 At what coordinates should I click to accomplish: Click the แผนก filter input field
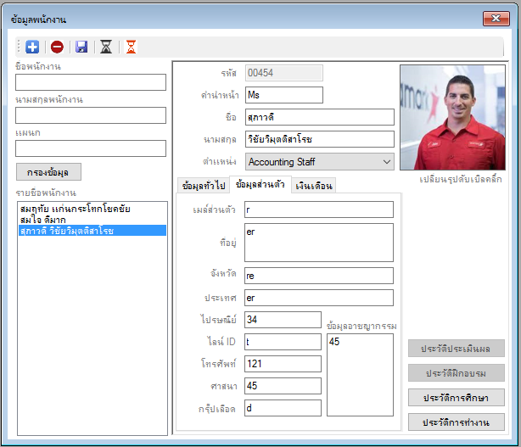91,148
